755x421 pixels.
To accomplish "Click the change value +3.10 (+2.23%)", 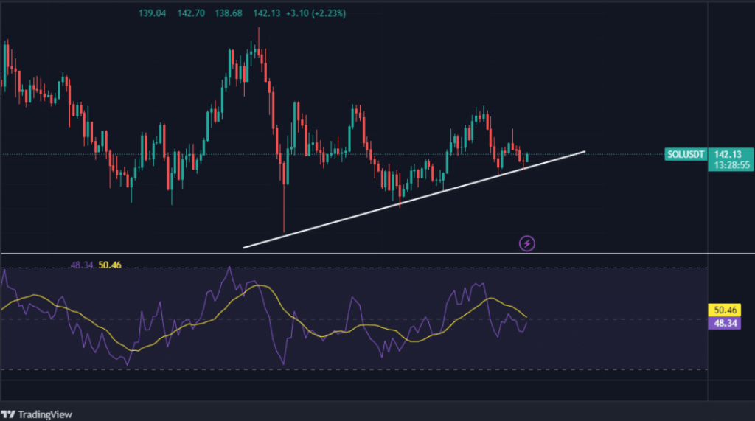I will 316,13.
